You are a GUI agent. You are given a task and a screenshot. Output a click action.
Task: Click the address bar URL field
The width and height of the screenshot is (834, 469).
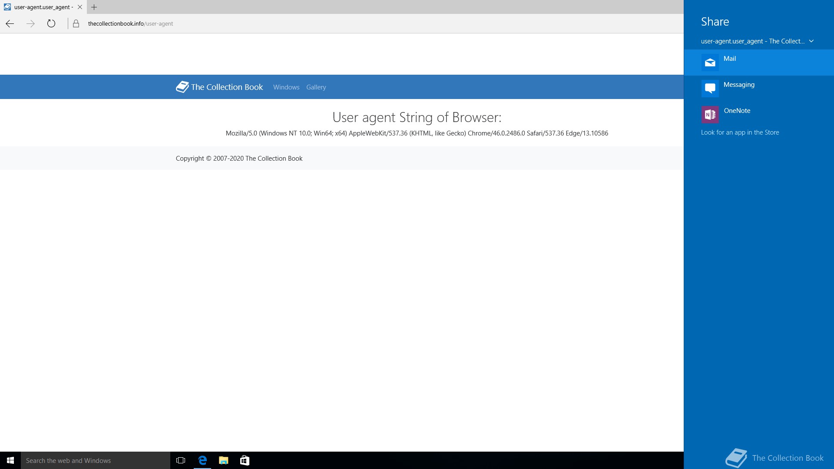130,24
